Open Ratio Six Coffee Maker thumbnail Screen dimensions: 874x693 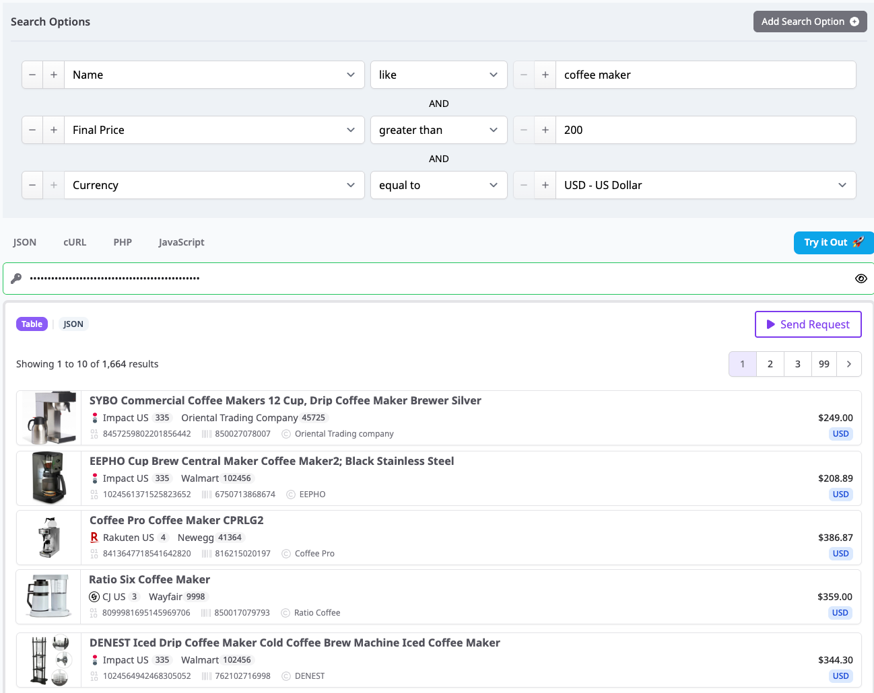point(49,596)
